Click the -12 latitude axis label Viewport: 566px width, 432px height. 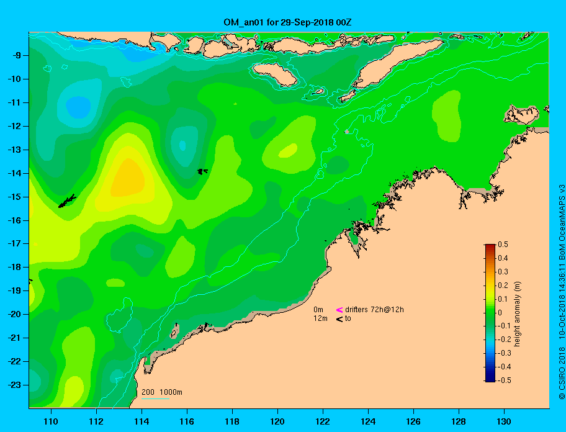click(x=15, y=127)
